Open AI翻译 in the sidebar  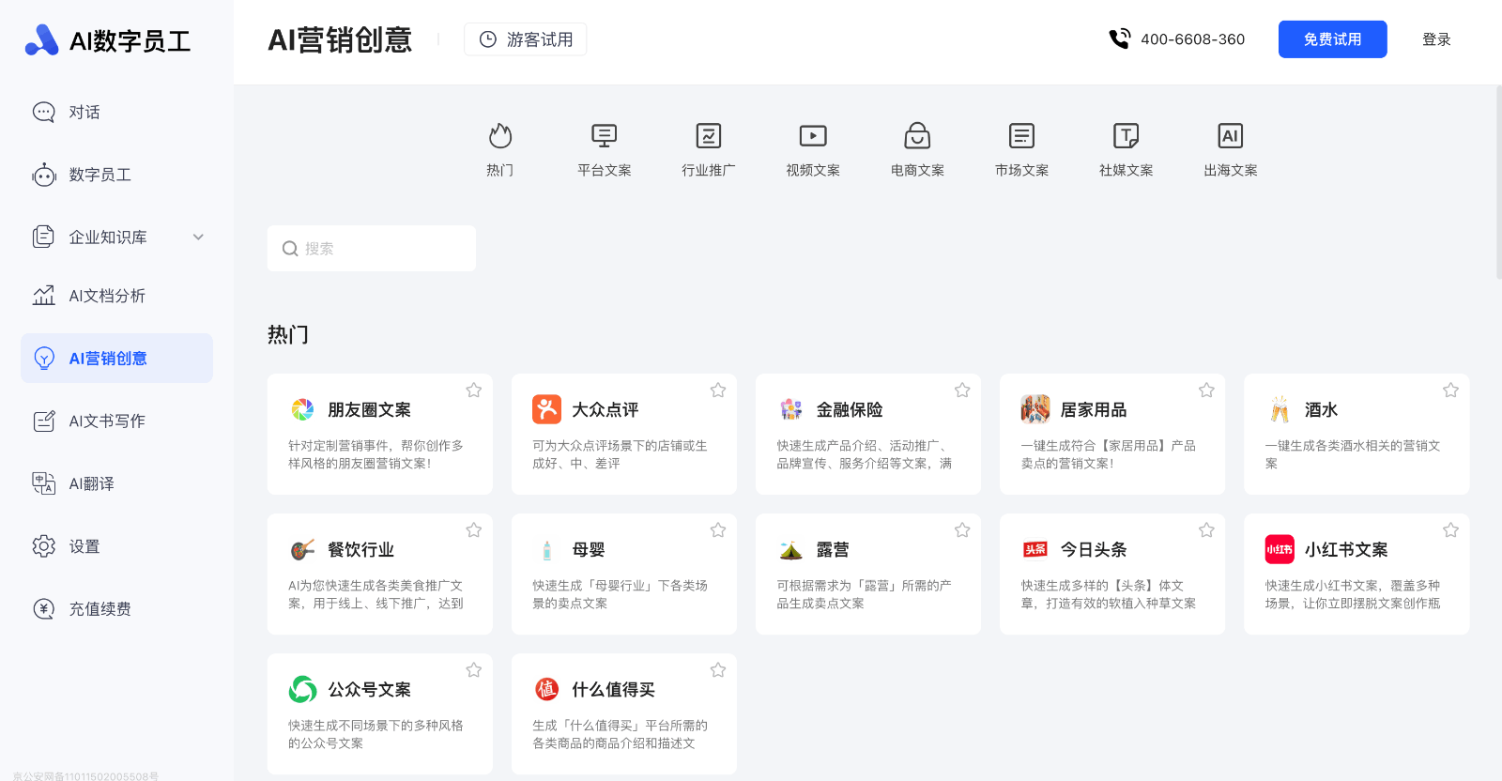[x=116, y=483]
